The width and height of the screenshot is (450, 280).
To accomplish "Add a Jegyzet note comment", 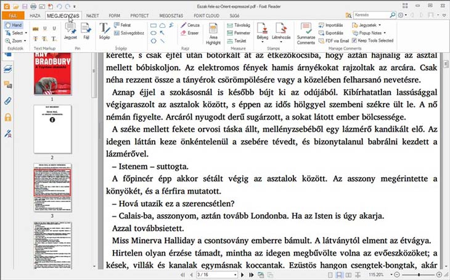I will tap(70, 31).
